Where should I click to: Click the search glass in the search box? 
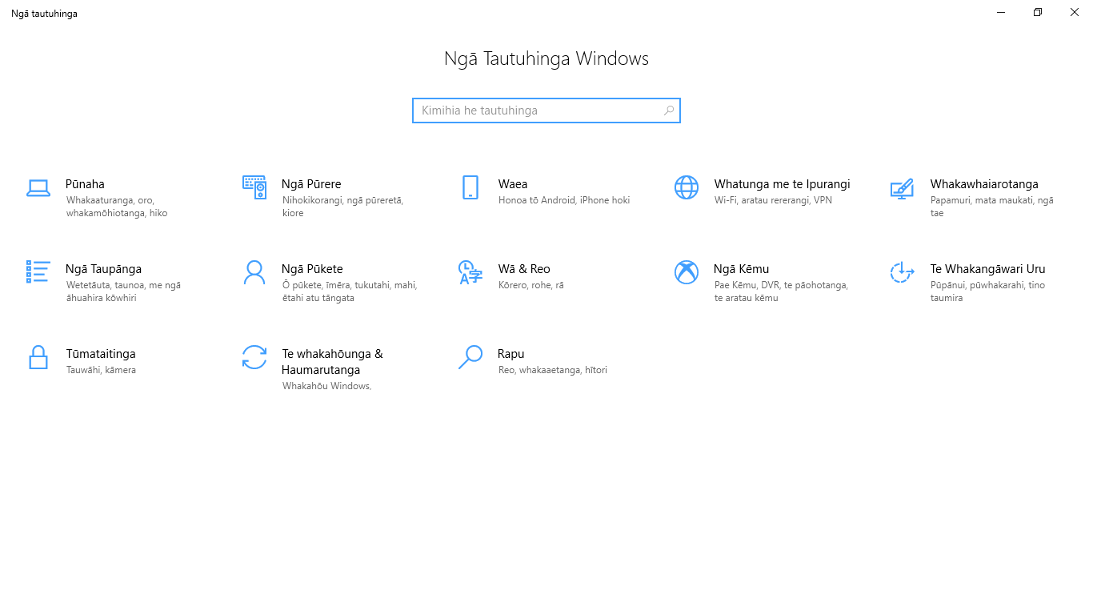tap(669, 111)
